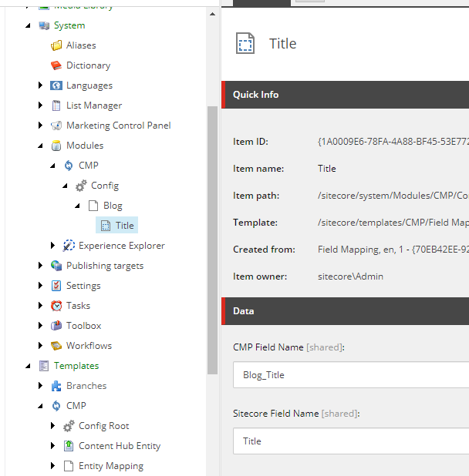Screen dimensions: 469x476
Task: Collapse the Config node
Action: click(x=65, y=186)
